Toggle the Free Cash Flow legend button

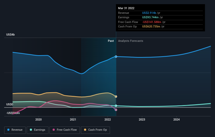tap(65, 130)
